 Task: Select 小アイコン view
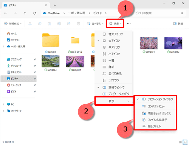[114, 54]
